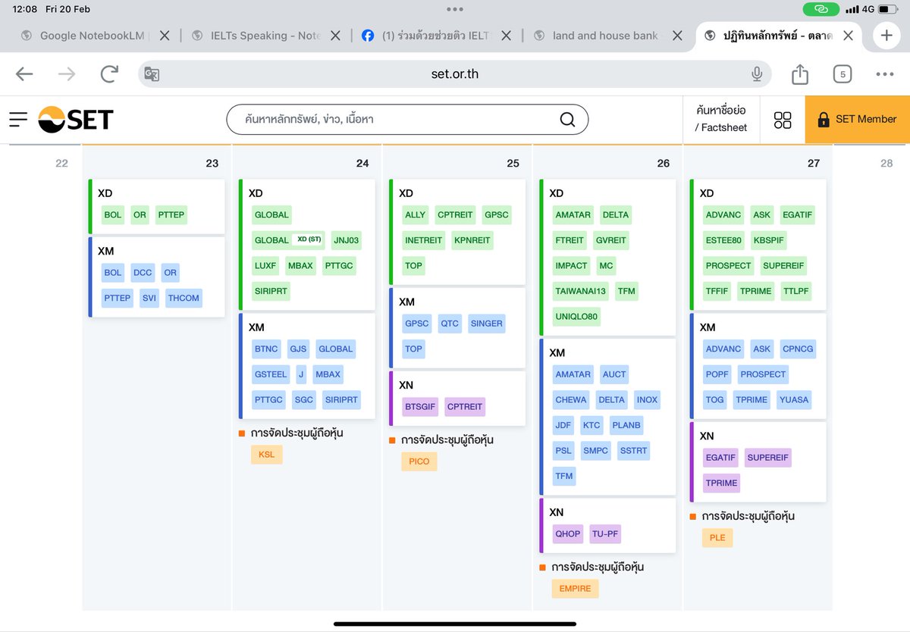Viewport: 910px width, 632px height.
Task: Select INETREIT under XD on the 25th
Action: point(424,240)
